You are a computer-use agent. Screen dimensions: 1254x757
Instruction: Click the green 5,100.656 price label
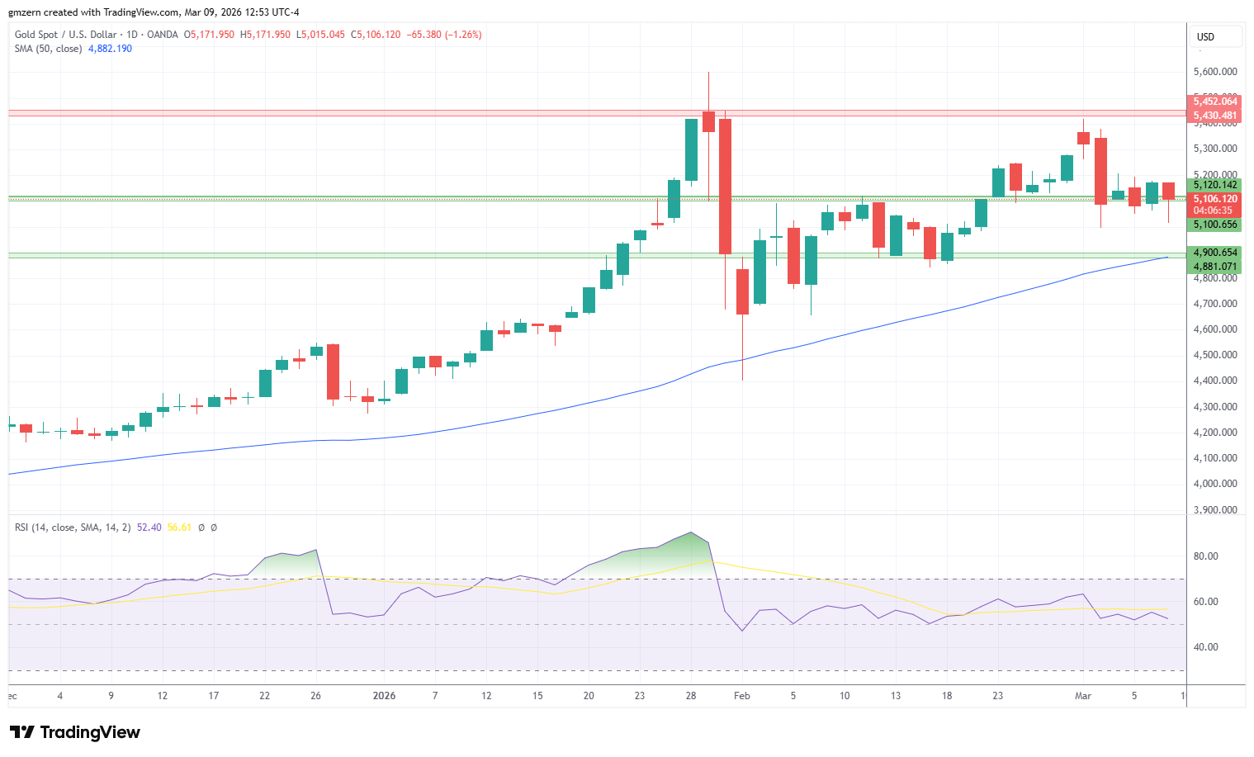pos(1215,225)
